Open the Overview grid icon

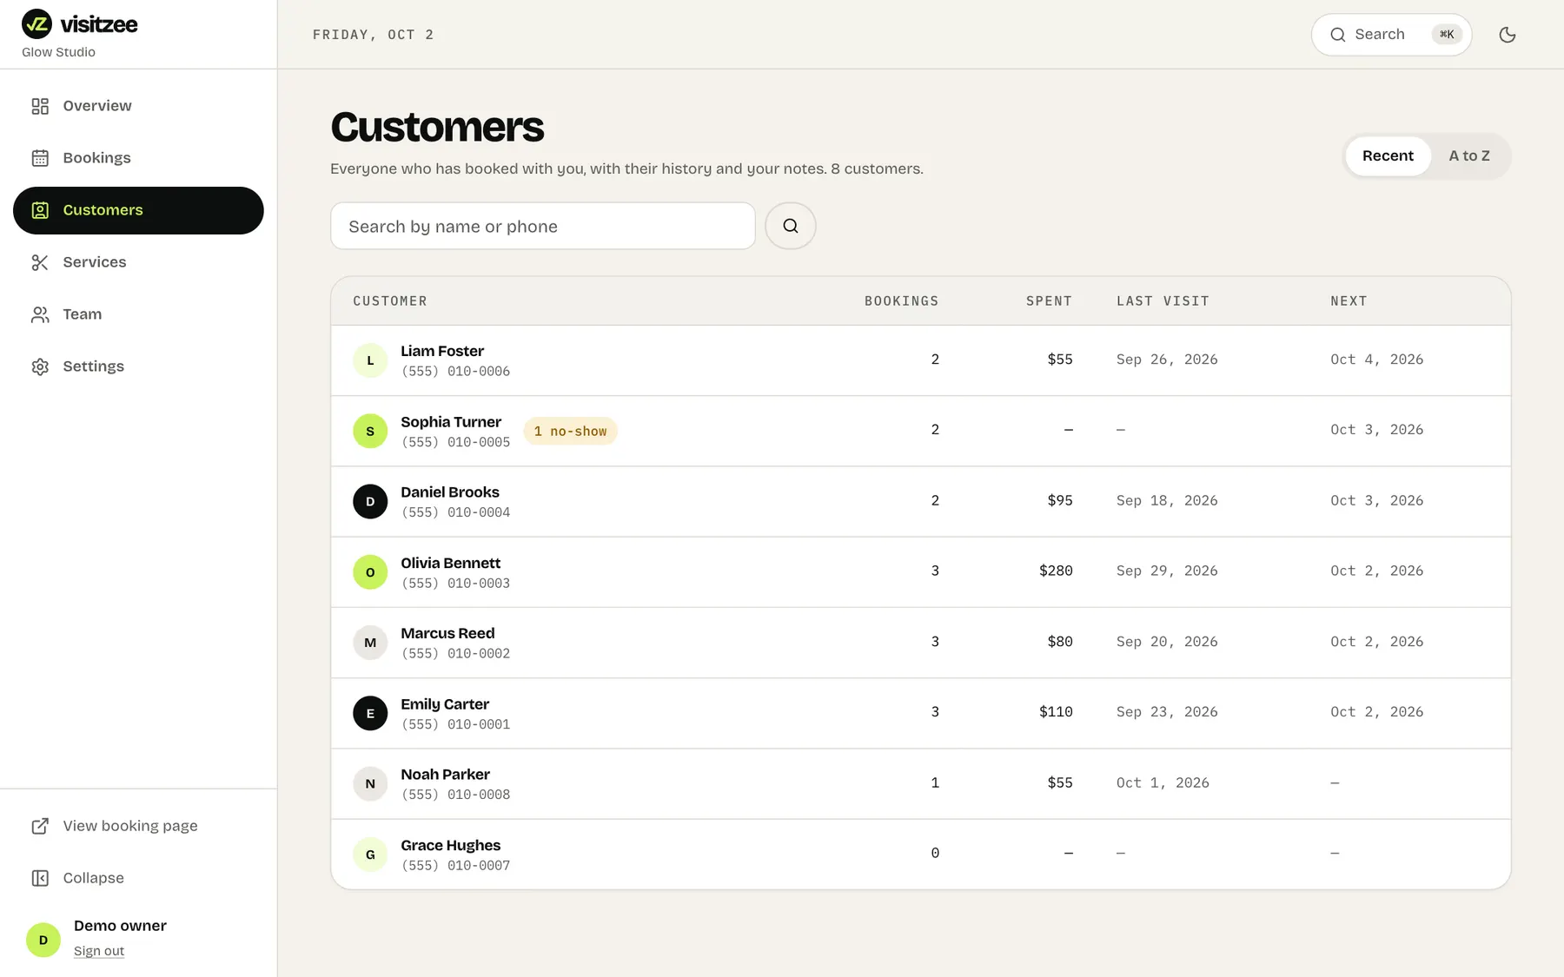(40, 106)
